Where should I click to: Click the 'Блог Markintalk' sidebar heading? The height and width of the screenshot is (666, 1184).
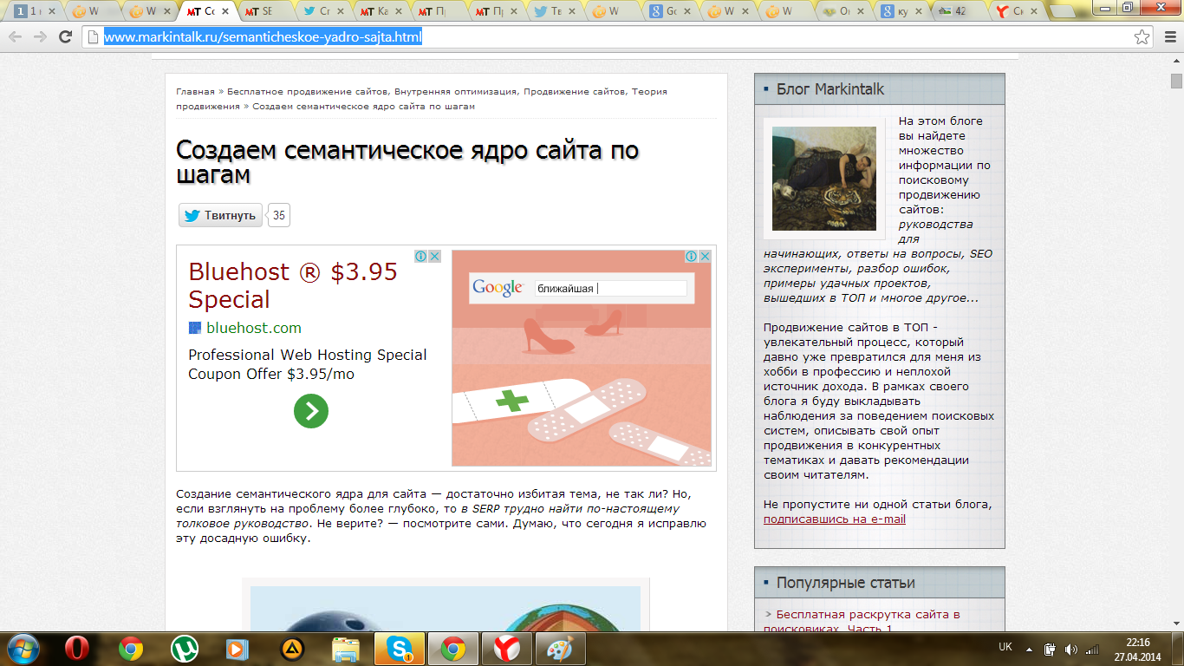click(829, 89)
